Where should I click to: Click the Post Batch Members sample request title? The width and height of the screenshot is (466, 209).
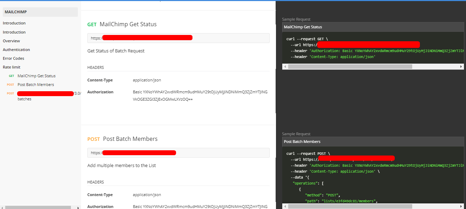coord(302,142)
